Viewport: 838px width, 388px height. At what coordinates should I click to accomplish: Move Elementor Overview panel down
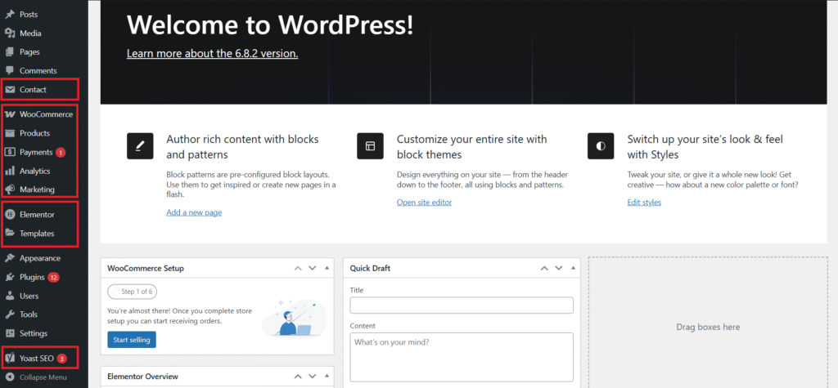(x=313, y=377)
